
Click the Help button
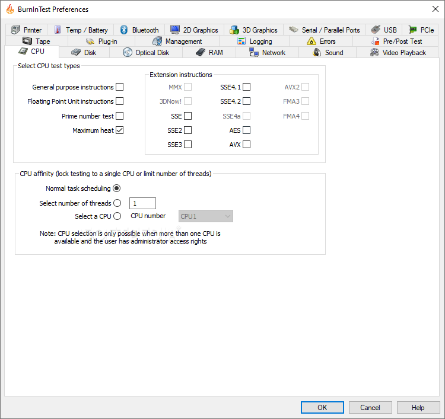coord(418,407)
